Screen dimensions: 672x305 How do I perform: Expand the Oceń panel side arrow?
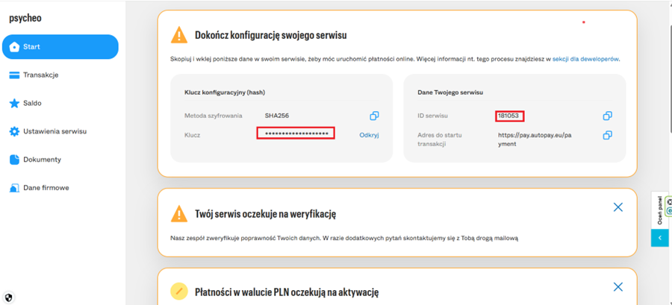tap(660, 237)
